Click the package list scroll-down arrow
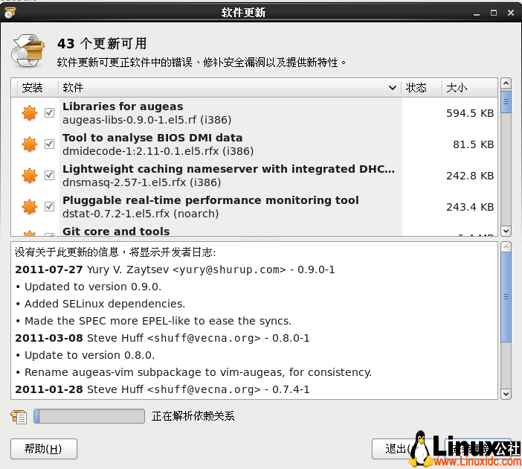Viewport: 522px width, 469px height. coord(506,231)
